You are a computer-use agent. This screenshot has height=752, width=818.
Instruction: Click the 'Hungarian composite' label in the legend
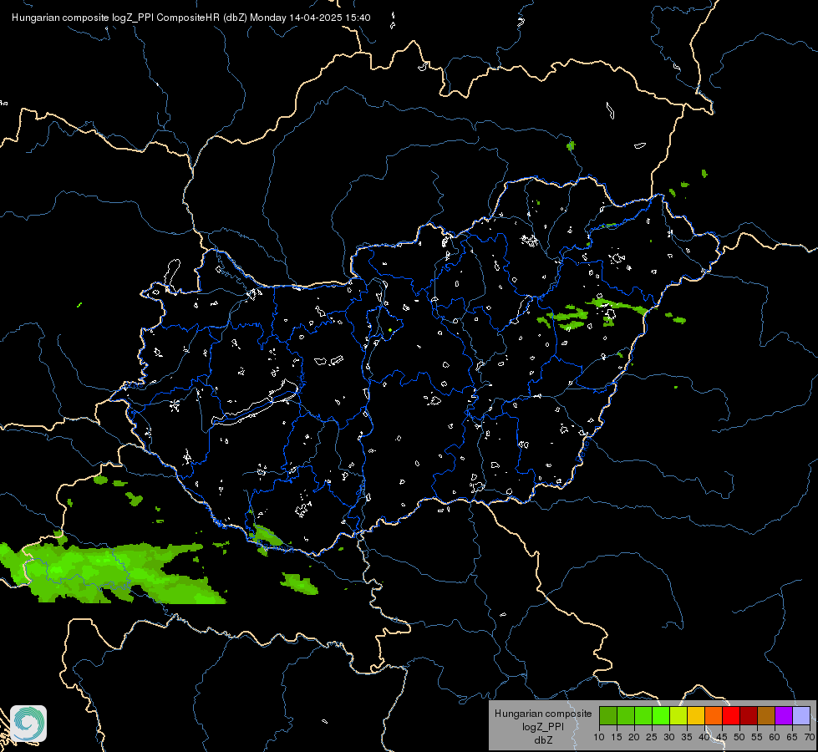[543, 714]
